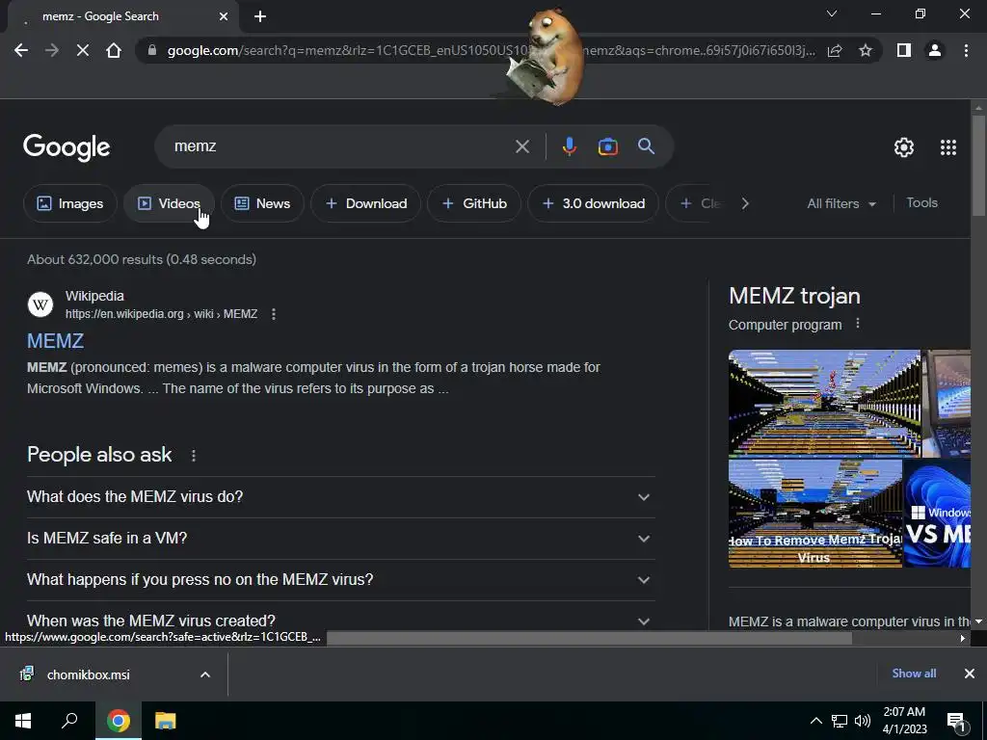
Task: Clear the search box with the X icon
Action: coord(522,146)
